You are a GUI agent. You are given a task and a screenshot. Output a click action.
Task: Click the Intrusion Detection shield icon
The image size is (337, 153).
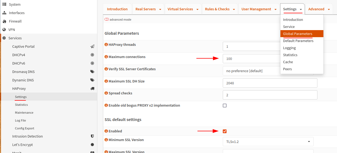pyautogui.click(x=92, y=136)
